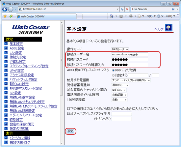Click the Refresh page icon
The width and height of the screenshot is (181, 147).
[x=122, y=9]
